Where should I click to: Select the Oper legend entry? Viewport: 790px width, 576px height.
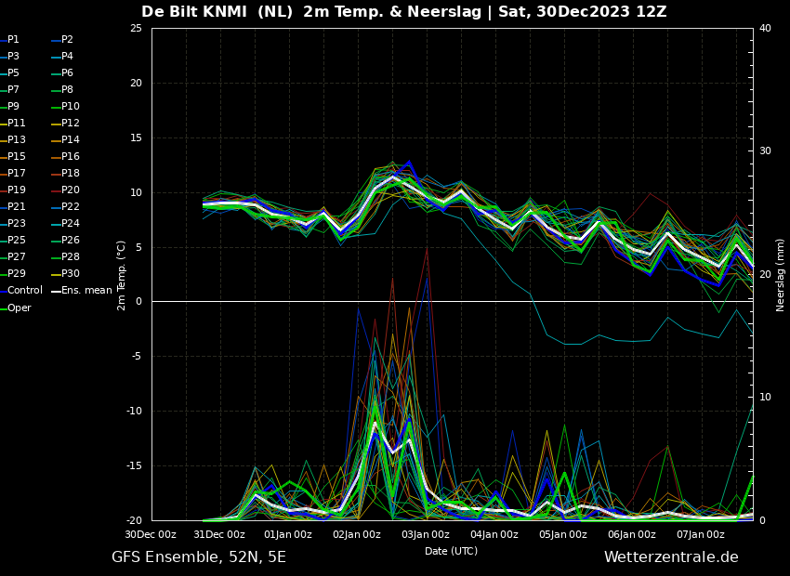click(x=16, y=308)
